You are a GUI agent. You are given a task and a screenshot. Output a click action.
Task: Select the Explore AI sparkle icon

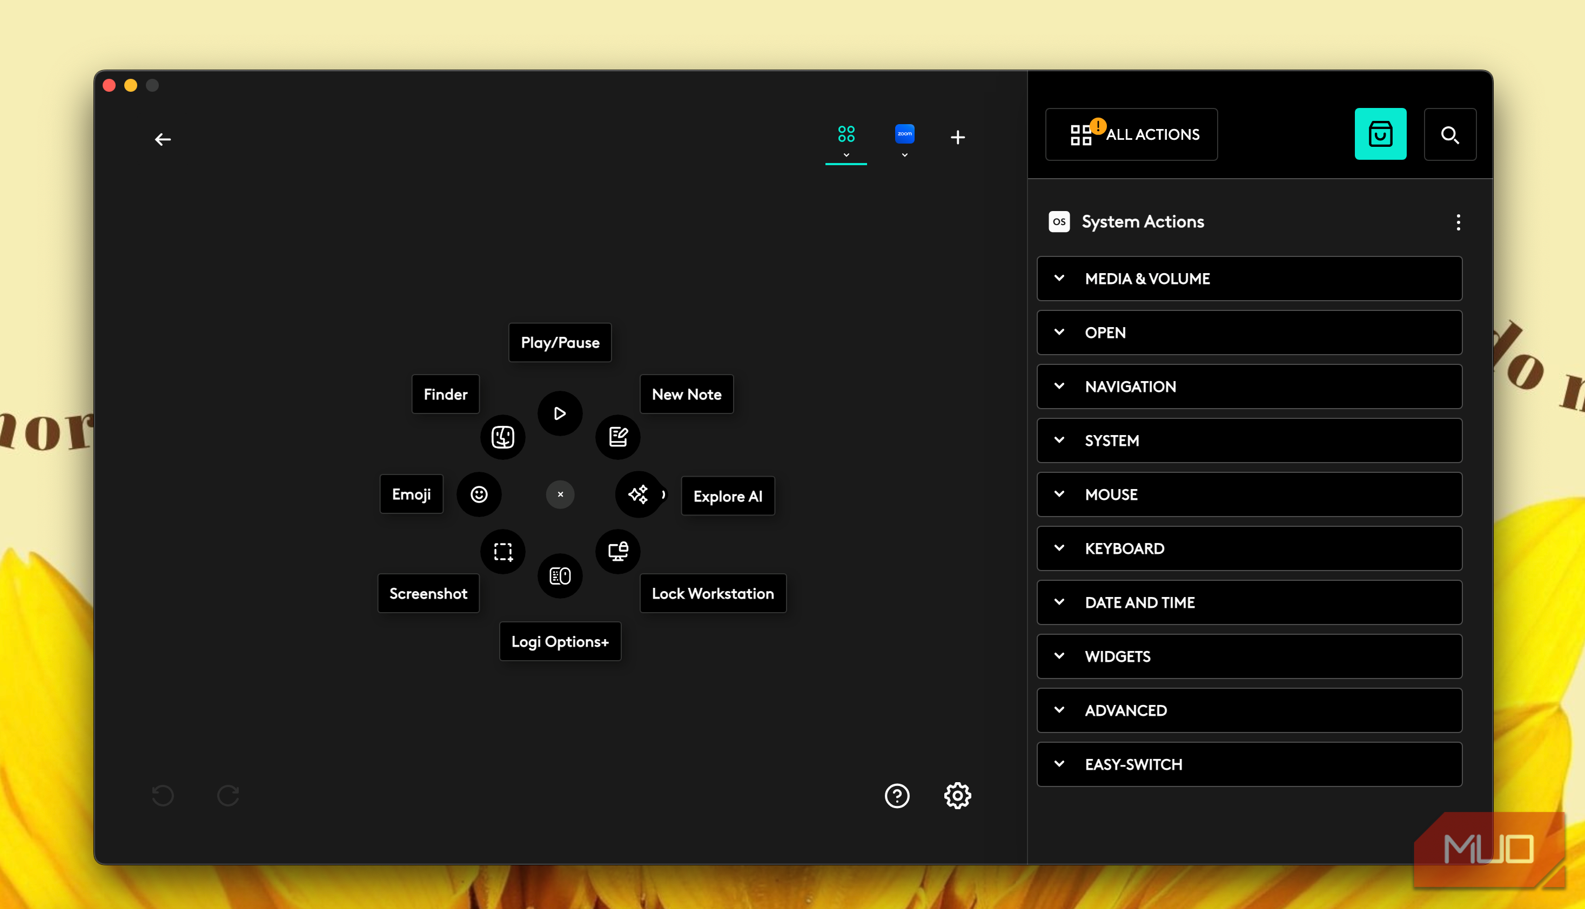pyautogui.click(x=638, y=494)
